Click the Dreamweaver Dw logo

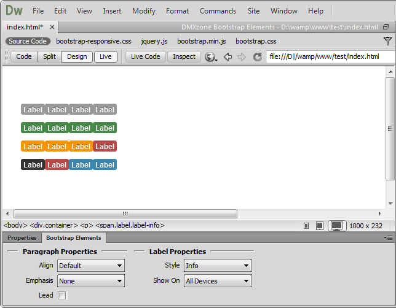pyautogui.click(x=14, y=10)
